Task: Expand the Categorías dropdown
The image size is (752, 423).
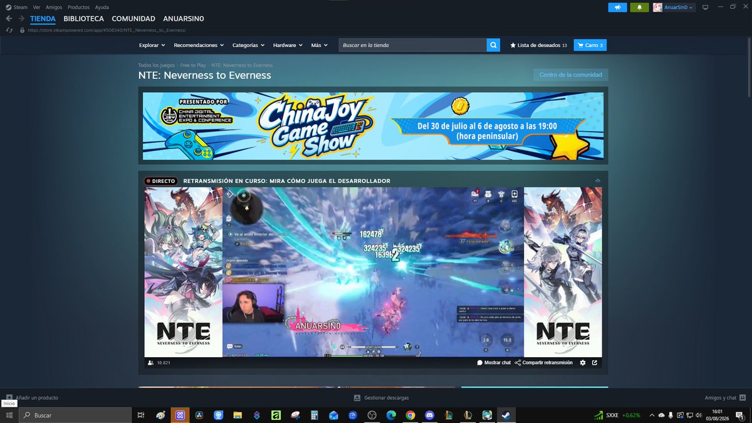Action: [248, 45]
